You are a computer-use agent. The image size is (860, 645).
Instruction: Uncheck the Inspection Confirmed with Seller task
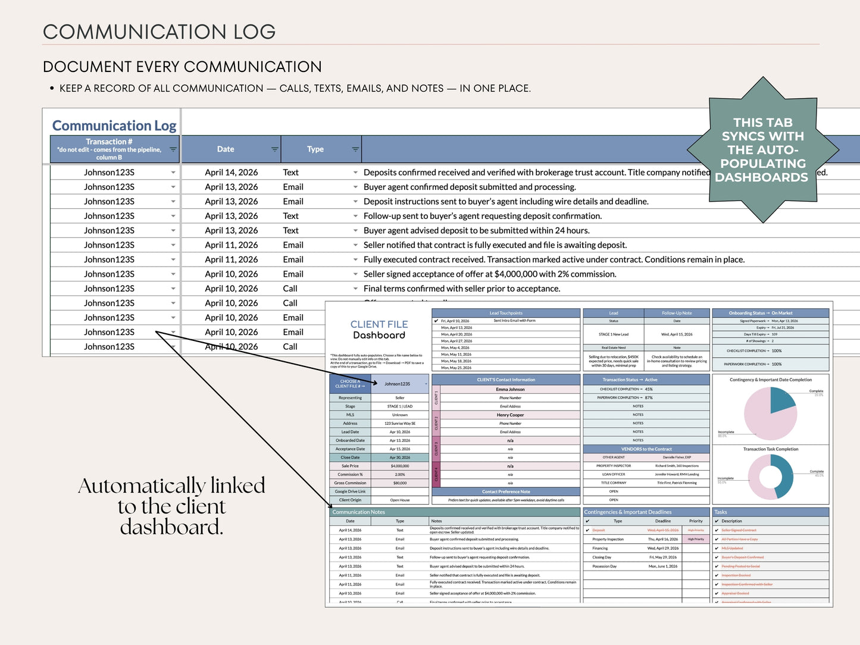tap(717, 584)
